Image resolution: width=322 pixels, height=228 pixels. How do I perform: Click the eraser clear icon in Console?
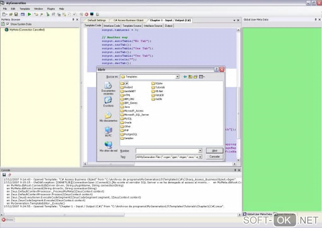(9, 175)
